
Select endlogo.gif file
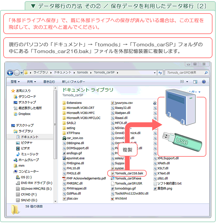(x=73, y=153)
